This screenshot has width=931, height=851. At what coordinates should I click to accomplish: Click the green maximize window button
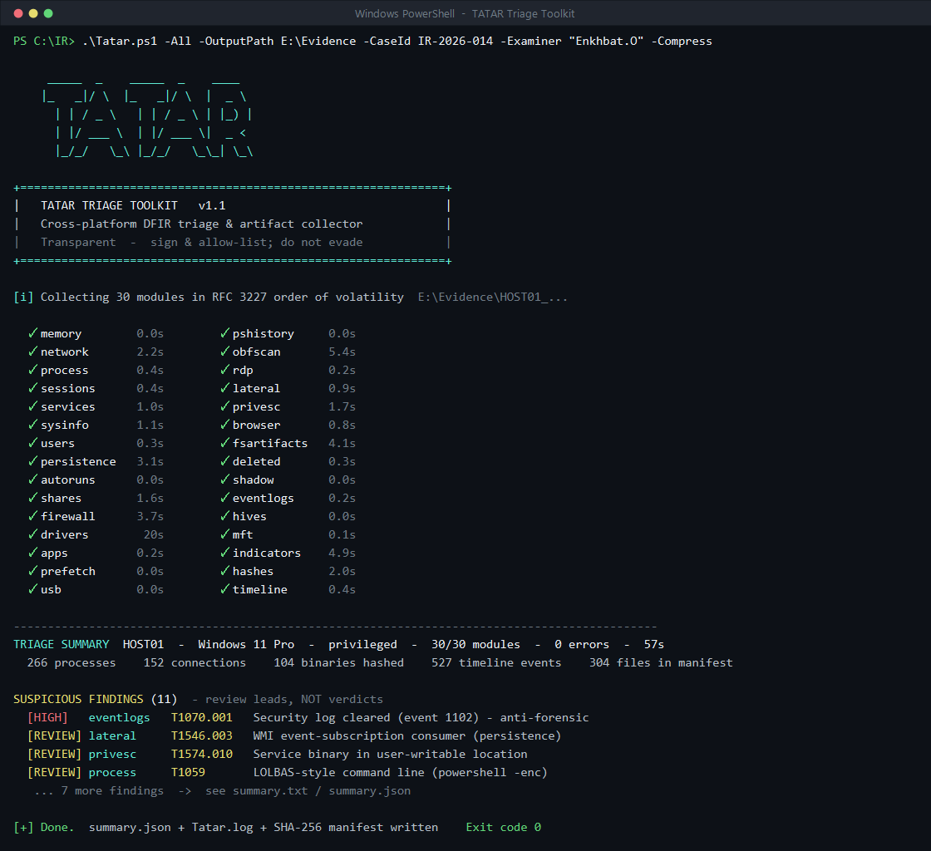[48, 13]
